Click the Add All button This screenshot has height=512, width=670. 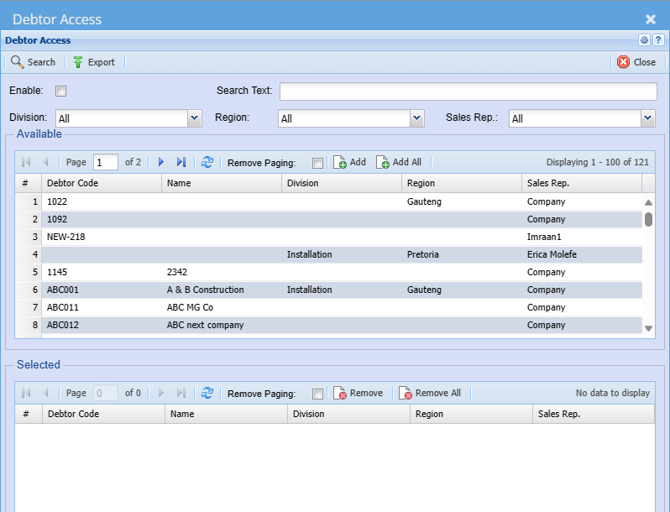[x=399, y=162]
